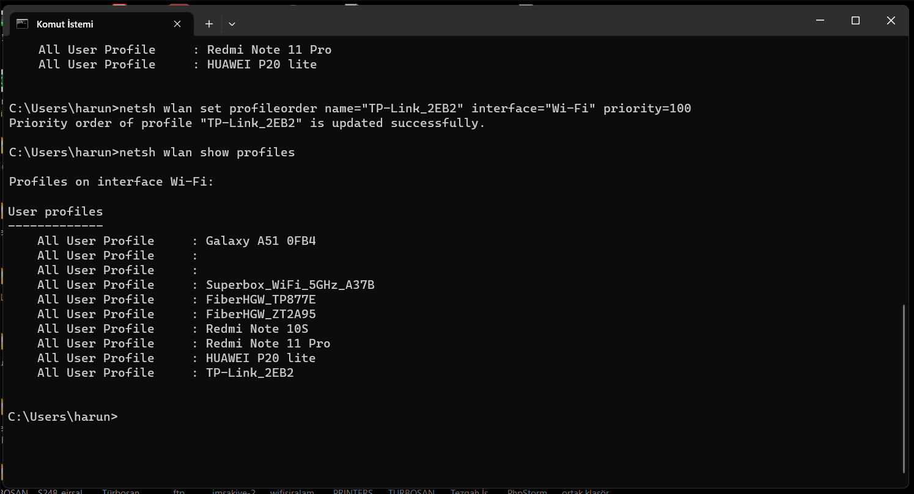Expand the new-tab profile dropdown chevron

pos(232,24)
